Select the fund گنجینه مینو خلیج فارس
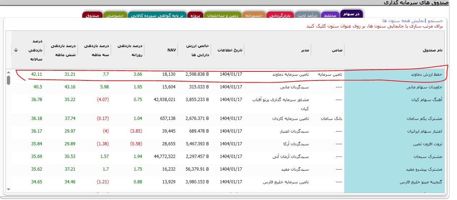Image resolution: width=457 pixels, height=200 pixels. pyautogui.click(x=420, y=182)
